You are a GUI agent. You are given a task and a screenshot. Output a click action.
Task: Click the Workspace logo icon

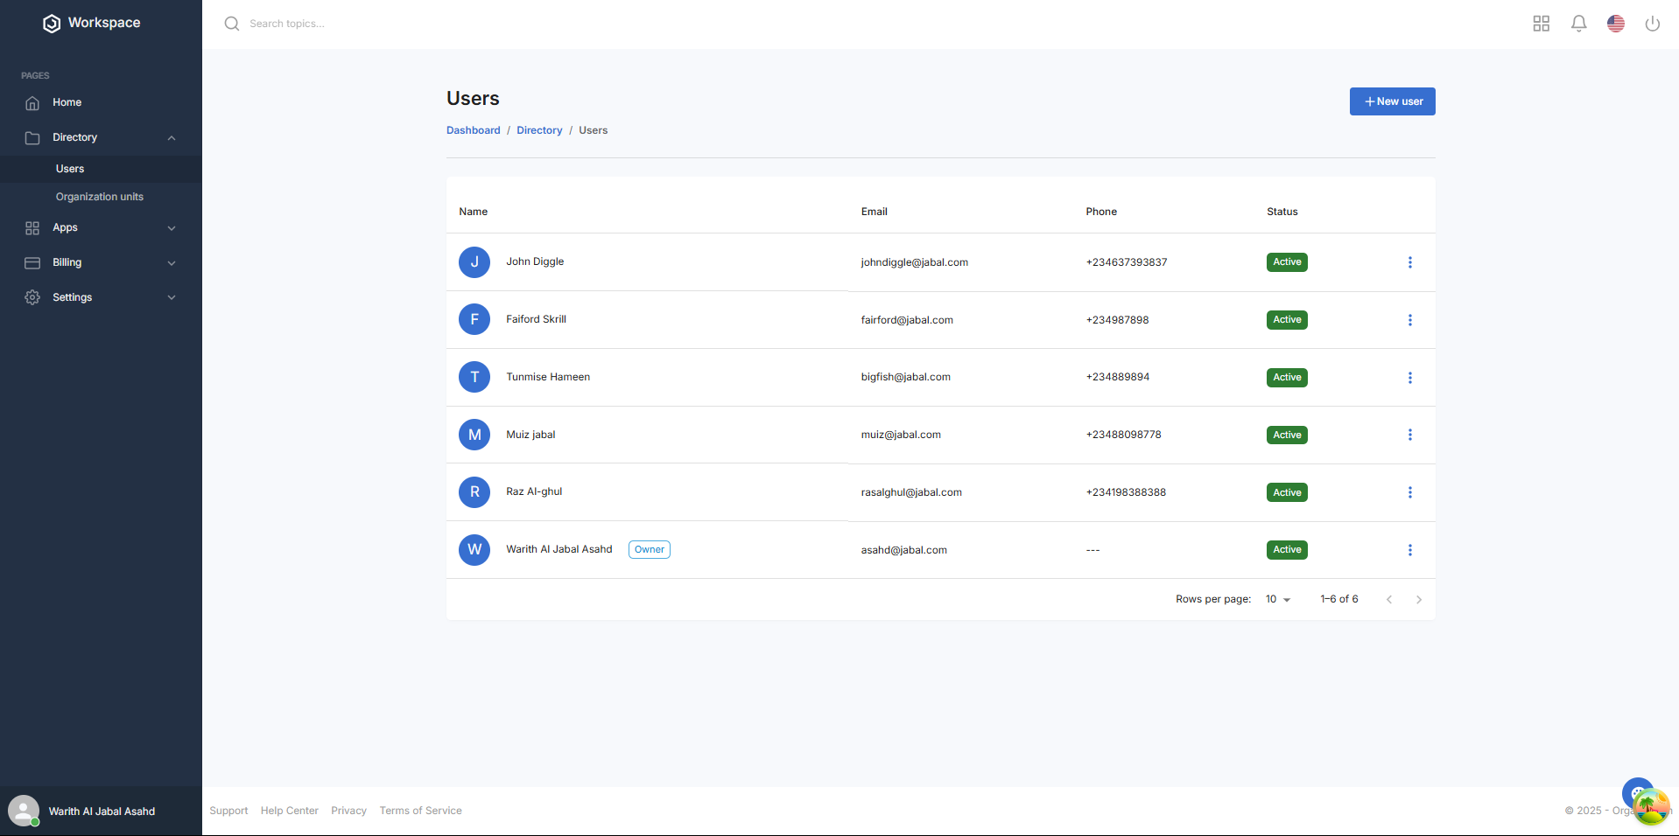pos(52,24)
